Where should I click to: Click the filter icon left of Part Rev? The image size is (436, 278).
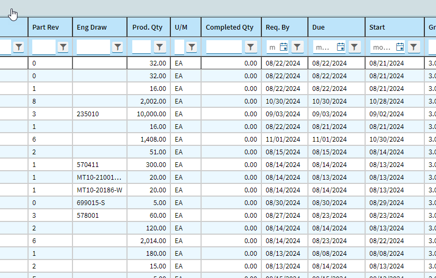point(19,47)
